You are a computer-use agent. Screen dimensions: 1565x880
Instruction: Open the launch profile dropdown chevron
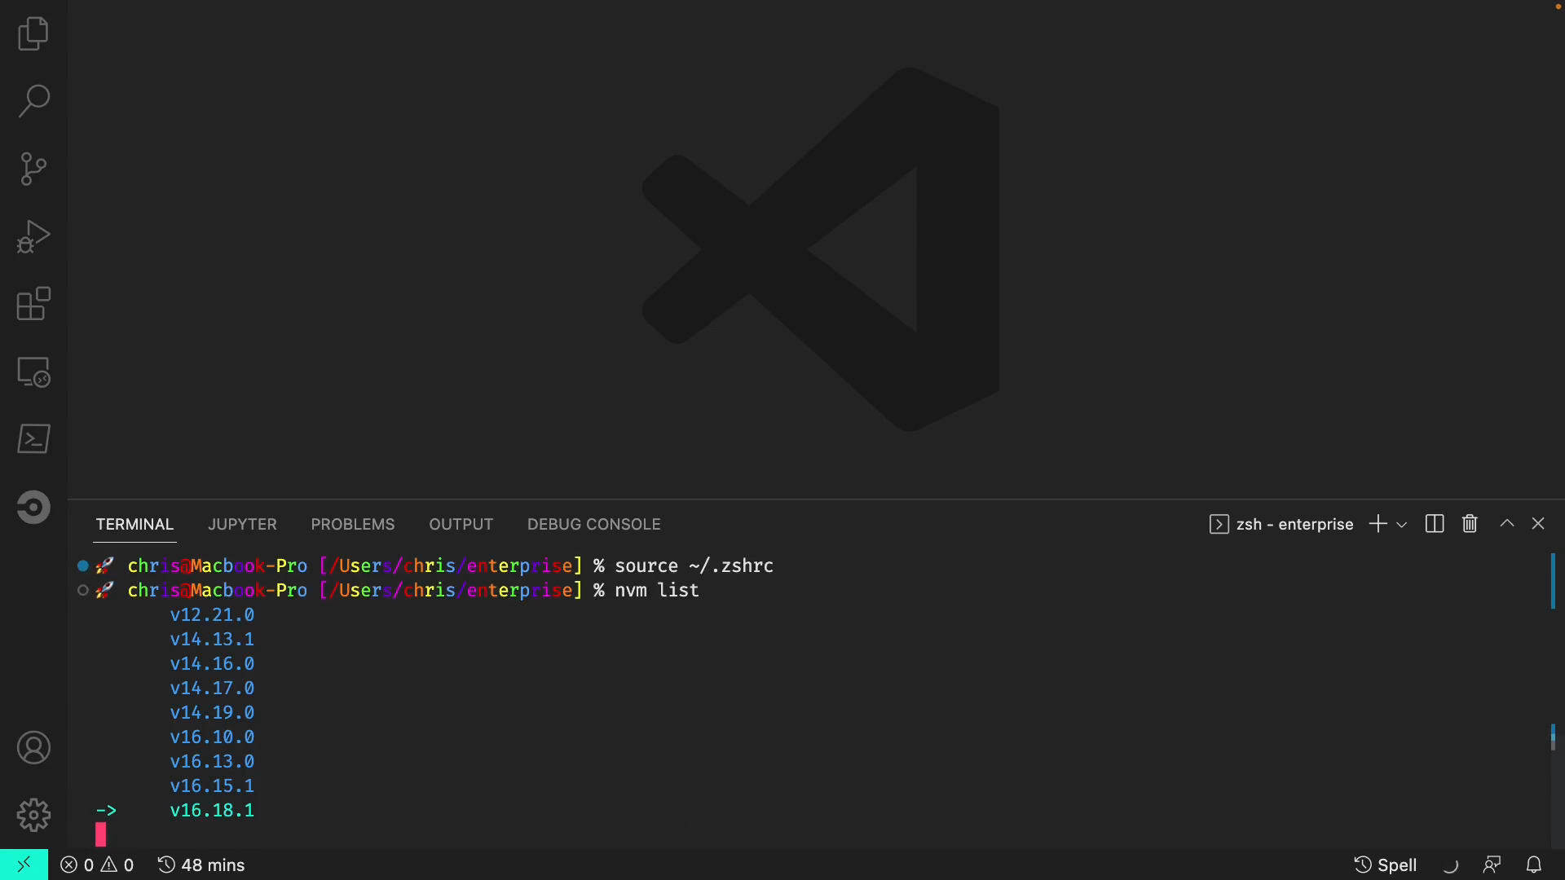[x=1402, y=524]
